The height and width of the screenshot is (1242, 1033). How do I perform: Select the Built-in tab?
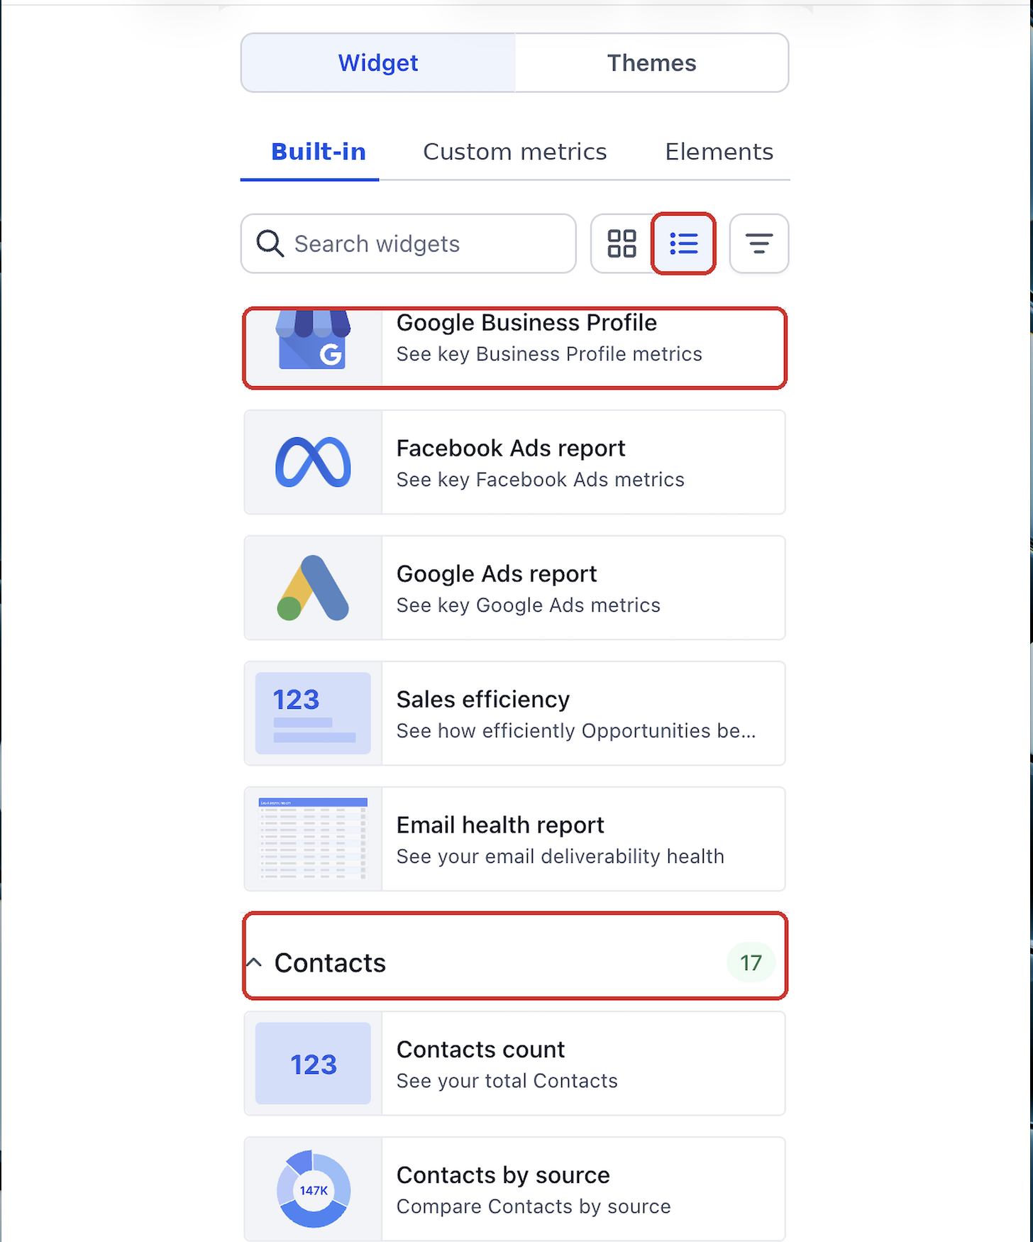pyautogui.click(x=319, y=152)
